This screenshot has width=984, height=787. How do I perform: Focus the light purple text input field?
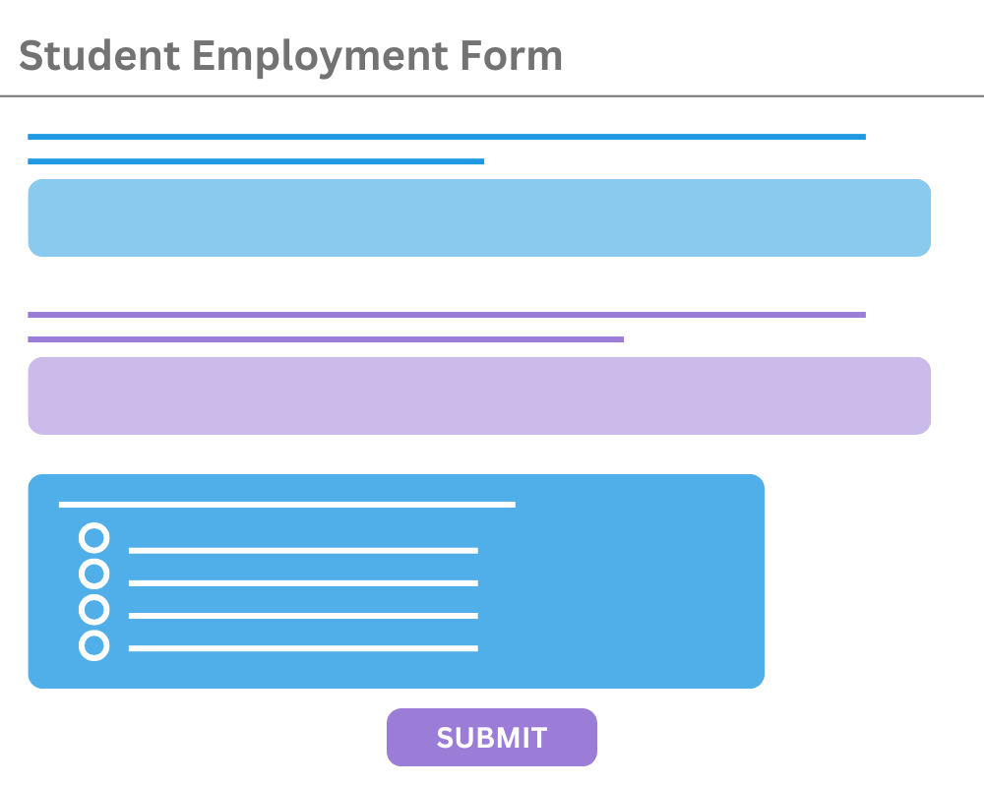click(479, 395)
